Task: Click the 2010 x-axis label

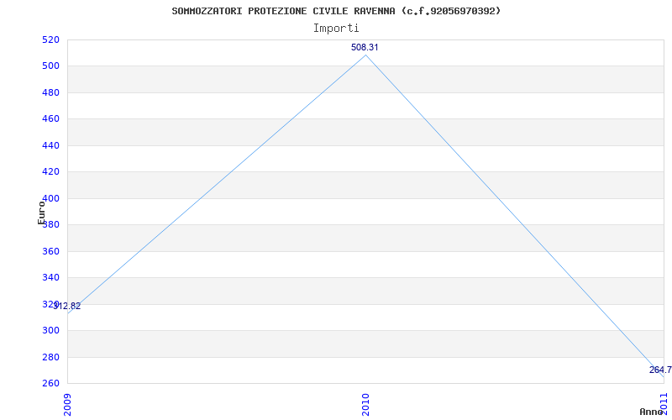Action: pyautogui.click(x=365, y=405)
